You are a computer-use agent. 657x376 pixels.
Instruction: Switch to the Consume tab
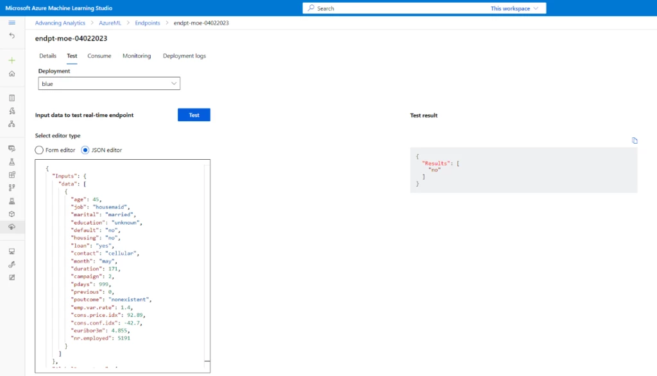coord(99,56)
